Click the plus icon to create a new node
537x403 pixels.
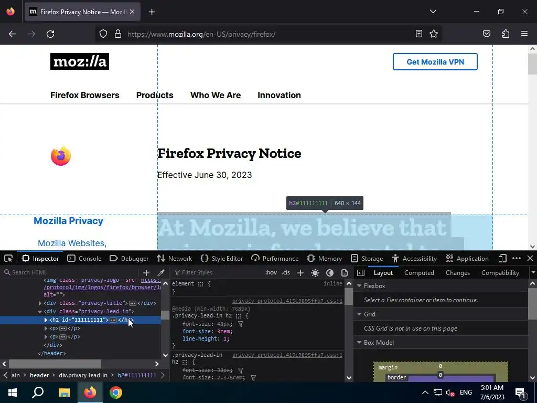(x=146, y=272)
